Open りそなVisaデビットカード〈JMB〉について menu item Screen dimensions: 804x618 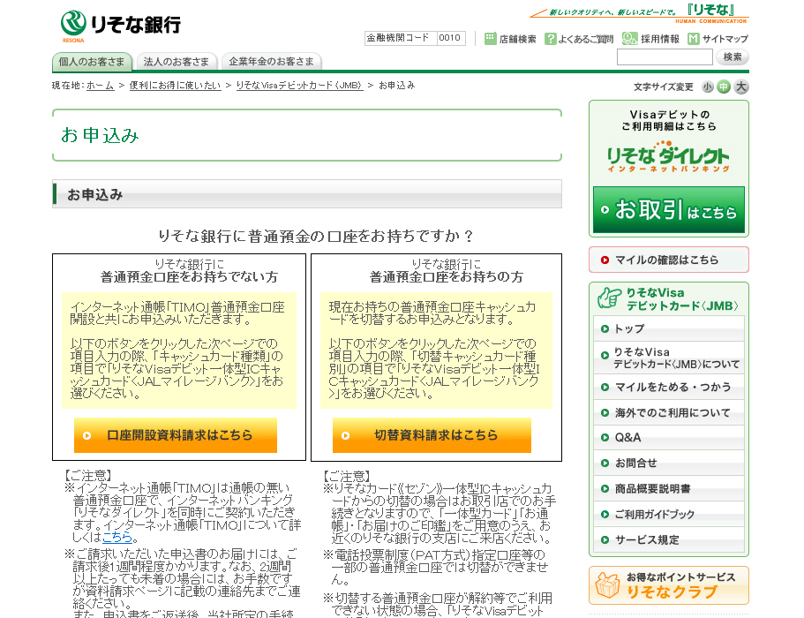[669, 358]
